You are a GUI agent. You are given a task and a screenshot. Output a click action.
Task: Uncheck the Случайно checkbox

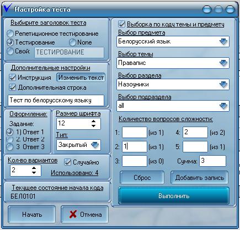click(67, 162)
